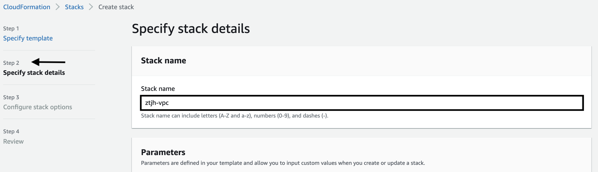Screen dimensions: 598x172
Task: Focus the Stack name input containing ztjh-vpc
Action: pos(362,103)
